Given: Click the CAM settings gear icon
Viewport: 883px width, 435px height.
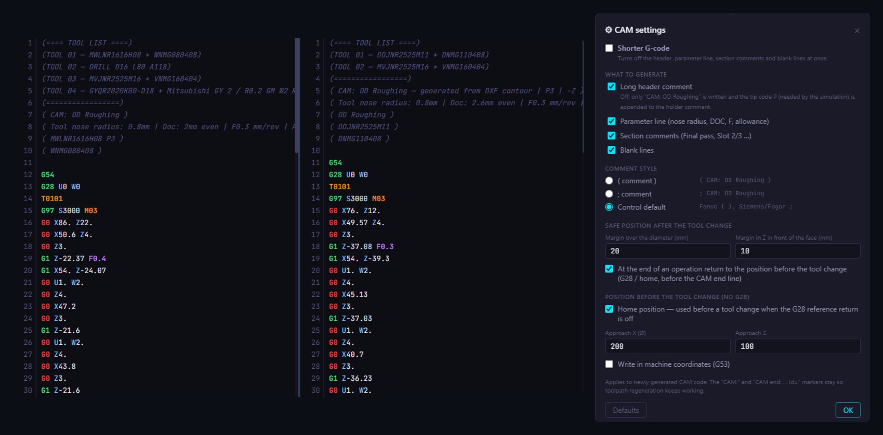Looking at the screenshot, I should click(608, 30).
